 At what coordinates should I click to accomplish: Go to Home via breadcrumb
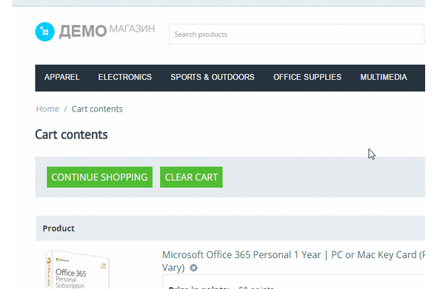(47, 109)
